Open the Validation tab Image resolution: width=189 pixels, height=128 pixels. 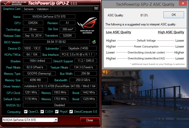(42, 9)
